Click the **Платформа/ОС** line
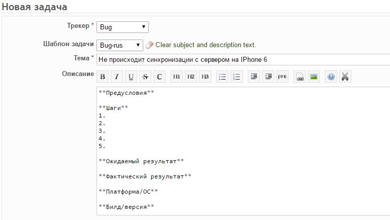Screen dimensions: 390x220 pos(128,192)
